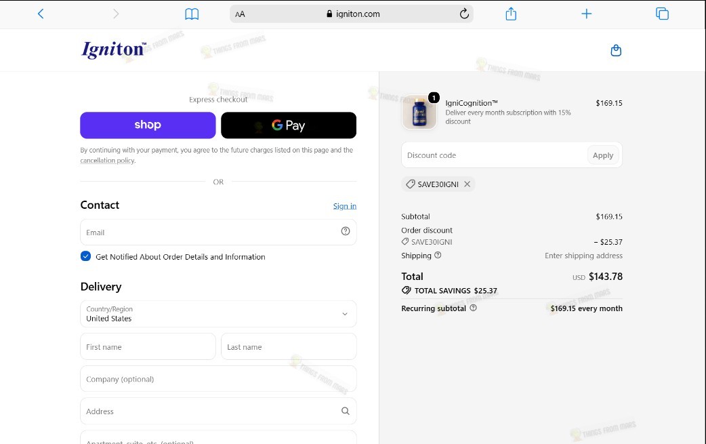This screenshot has width=706, height=444.
Task: Open the cancellation policy link
Action: coord(107,160)
